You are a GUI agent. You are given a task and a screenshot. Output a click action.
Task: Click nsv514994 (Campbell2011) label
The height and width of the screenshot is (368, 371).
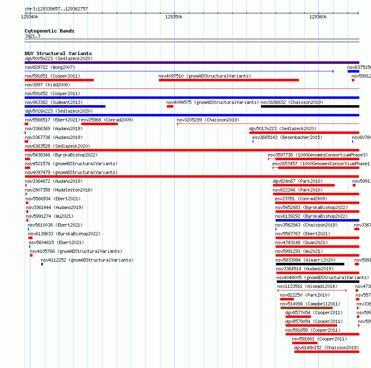[x=310, y=304]
